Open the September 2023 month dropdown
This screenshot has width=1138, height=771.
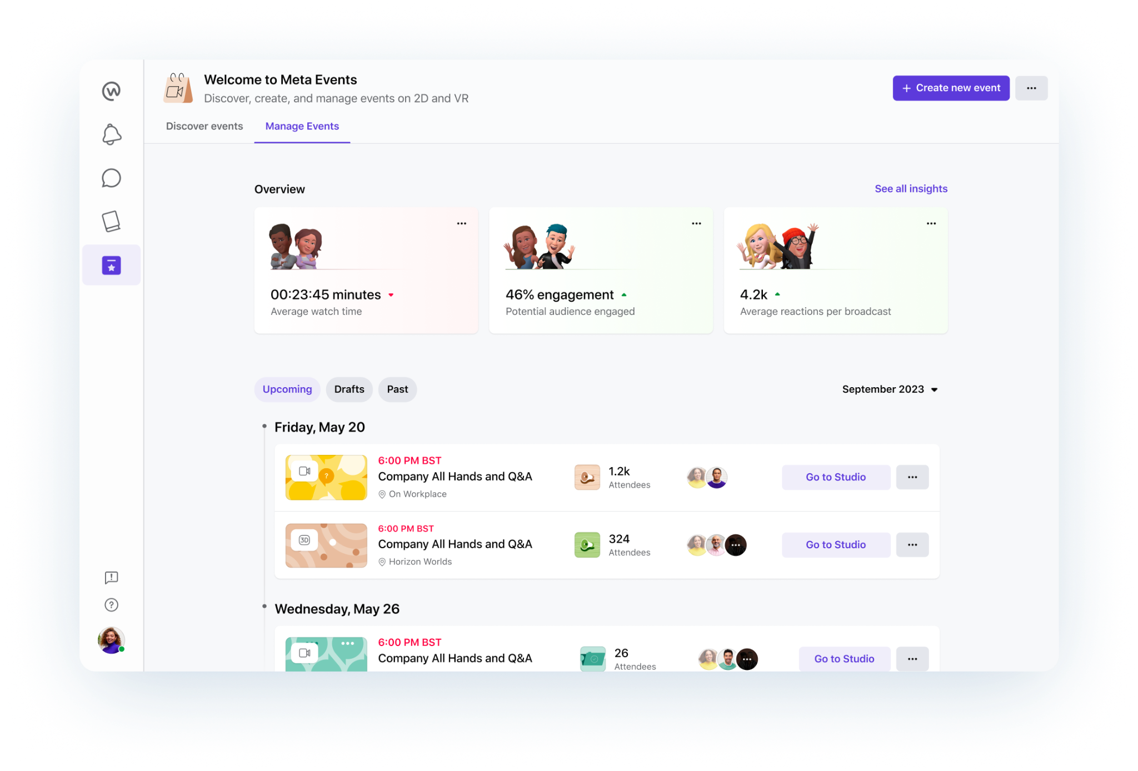(890, 389)
